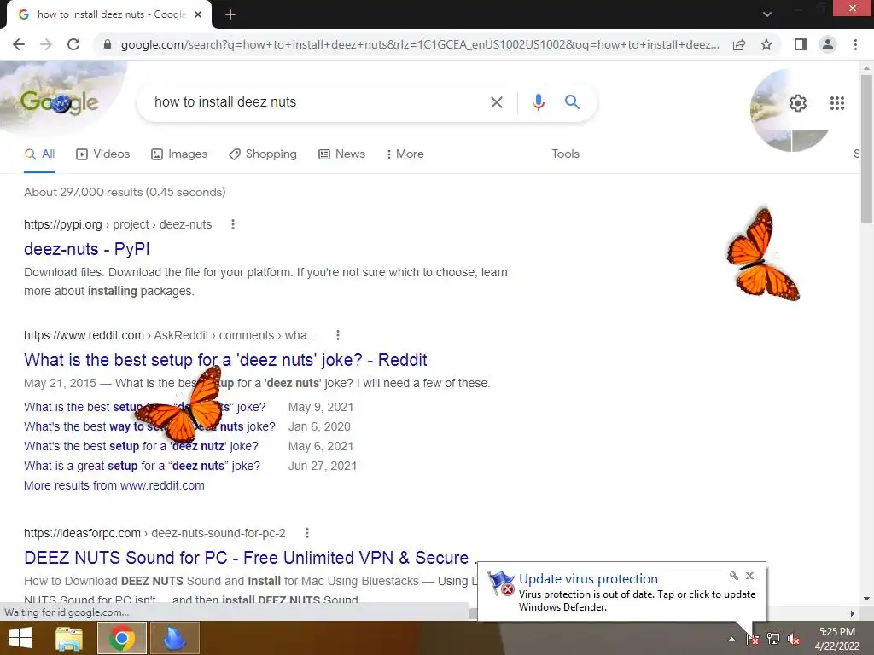Reload the page with refresh icon

coord(73,44)
